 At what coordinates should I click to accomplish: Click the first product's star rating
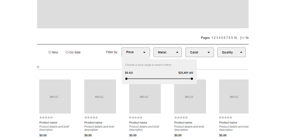pyautogui.click(x=46, y=117)
